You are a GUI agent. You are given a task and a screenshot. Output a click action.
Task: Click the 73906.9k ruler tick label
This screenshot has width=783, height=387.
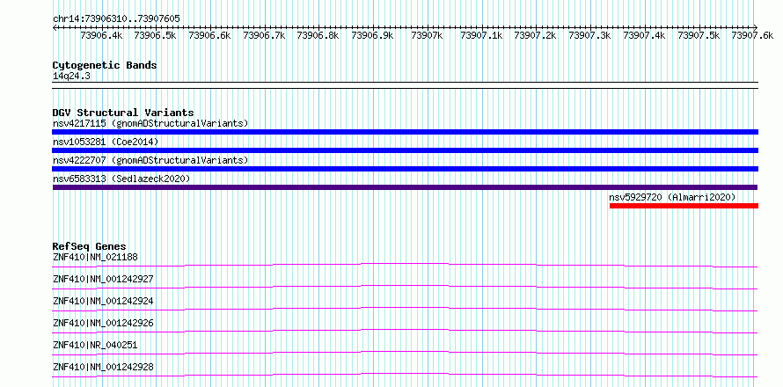pyautogui.click(x=373, y=35)
